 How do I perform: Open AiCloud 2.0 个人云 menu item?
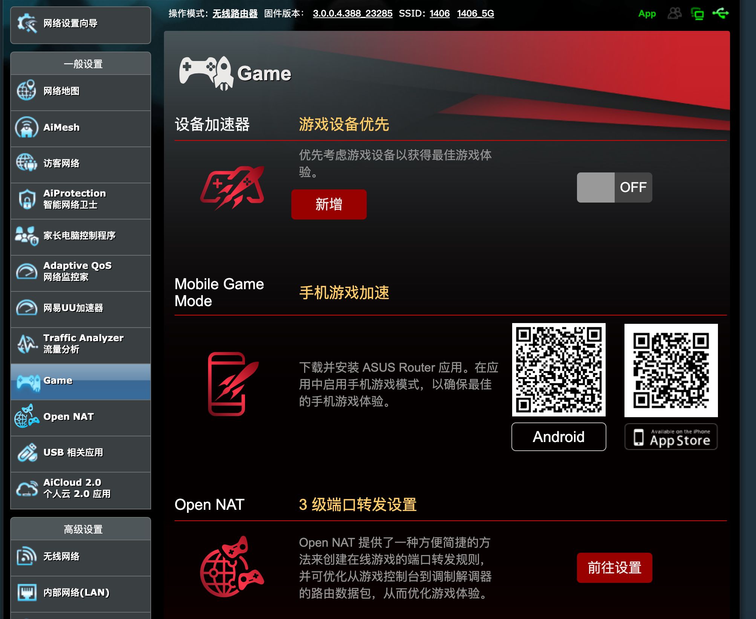pos(81,490)
